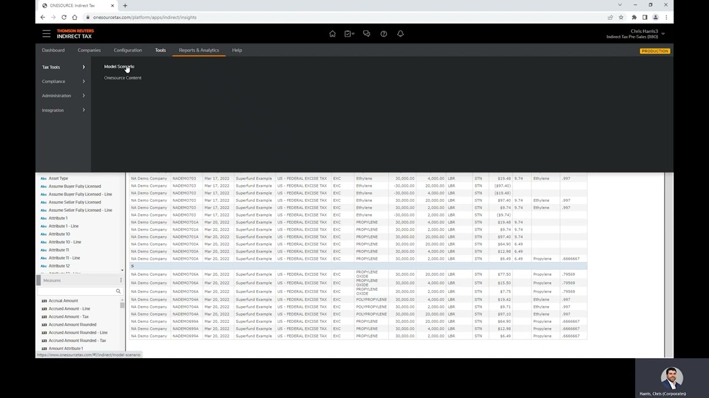Image resolution: width=709 pixels, height=398 pixels.
Task: Open a new browser tab
Action: click(x=125, y=6)
